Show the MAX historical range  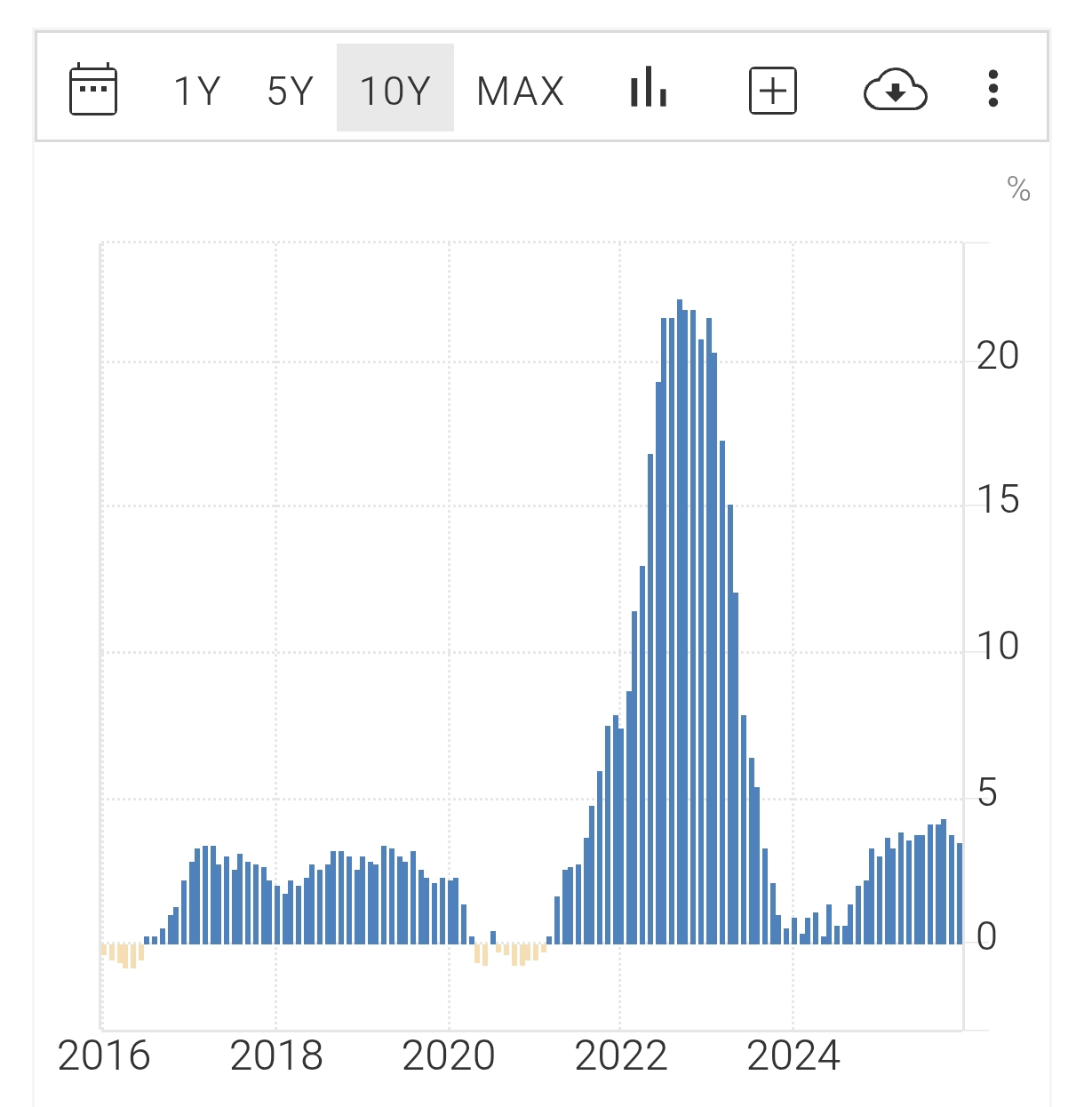click(521, 91)
